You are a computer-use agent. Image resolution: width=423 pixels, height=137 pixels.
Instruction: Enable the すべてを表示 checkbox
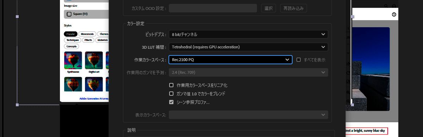pos(299,60)
